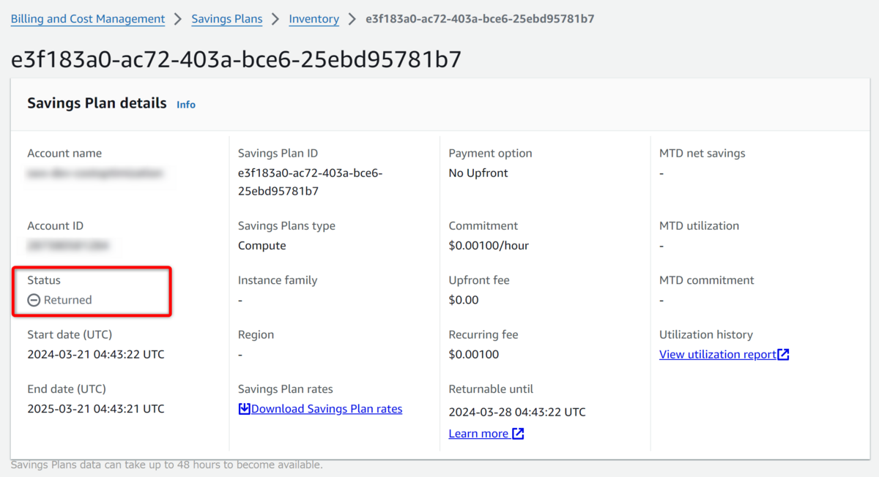The height and width of the screenshot is (477, 879).
Task: Click the No Upfront payment option value
Action: pos(478,173)
